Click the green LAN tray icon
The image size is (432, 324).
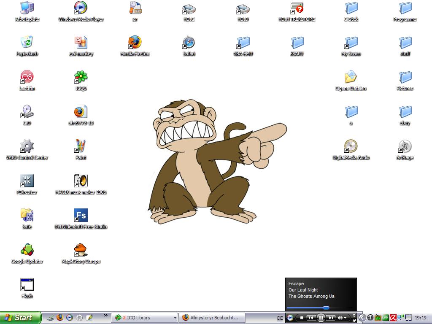386,318
